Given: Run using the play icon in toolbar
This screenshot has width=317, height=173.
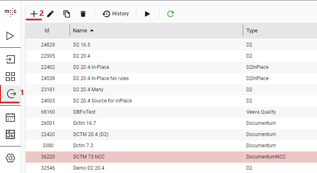Looking at the screenshot, I should [148, 14].
